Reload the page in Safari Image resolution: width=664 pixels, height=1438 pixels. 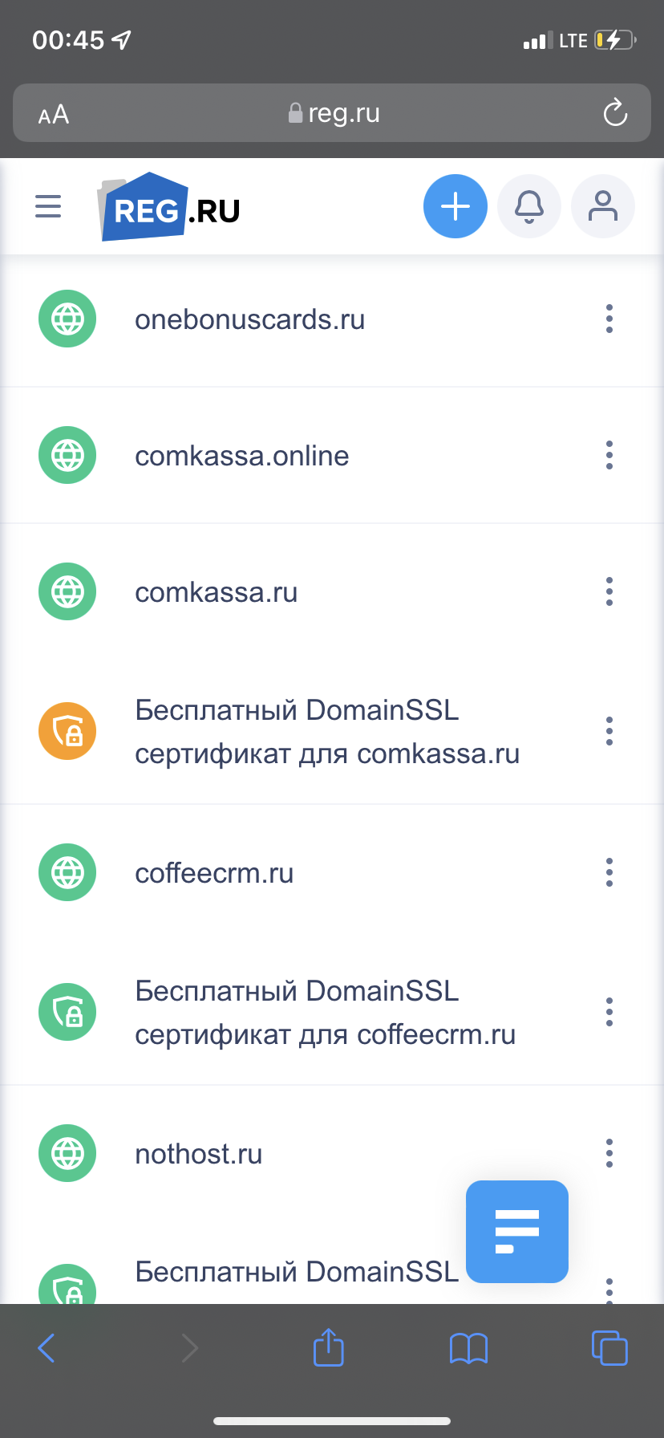coord(615,113)
